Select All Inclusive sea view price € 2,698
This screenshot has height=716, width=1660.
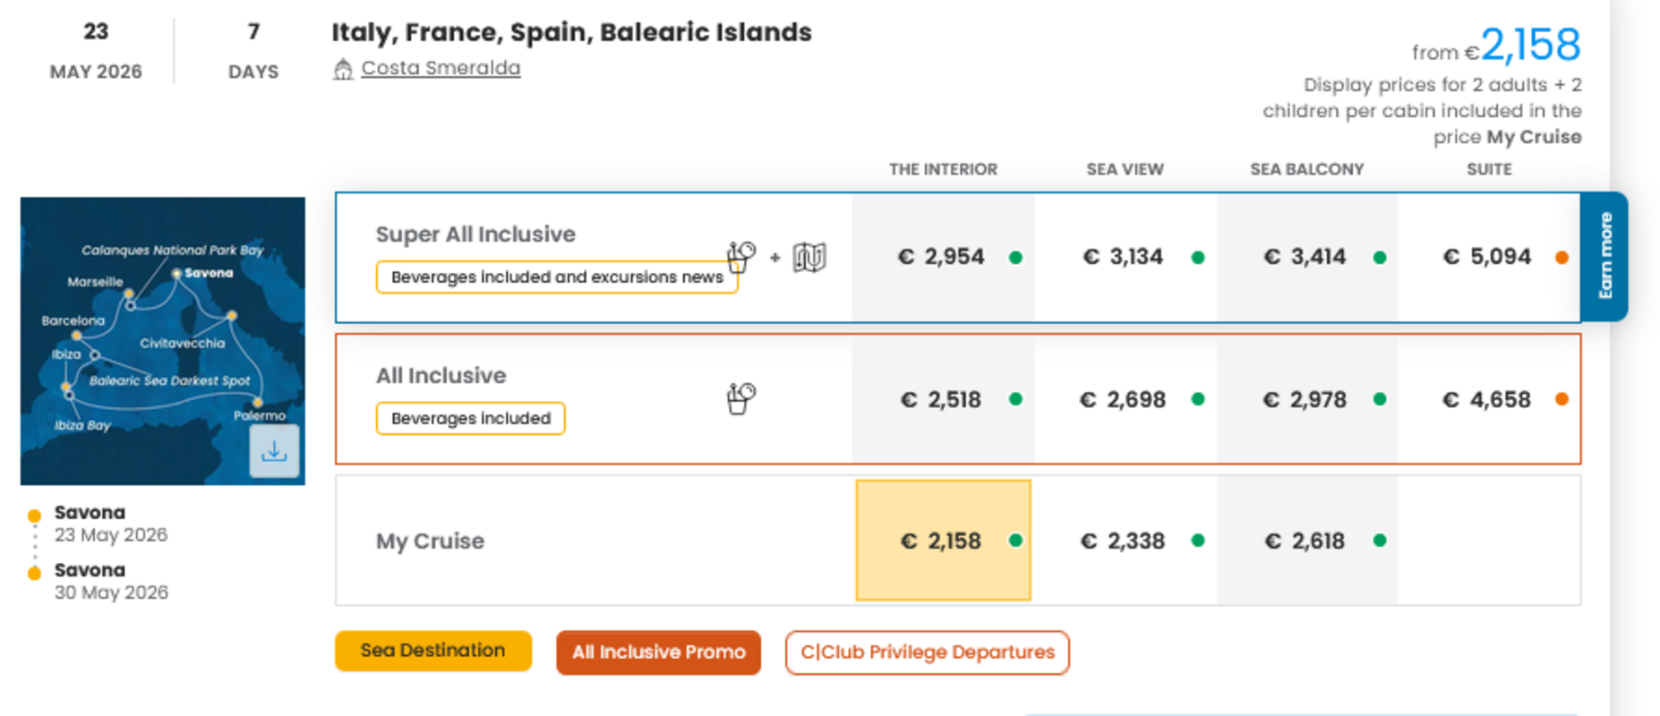pos(1123,399)
